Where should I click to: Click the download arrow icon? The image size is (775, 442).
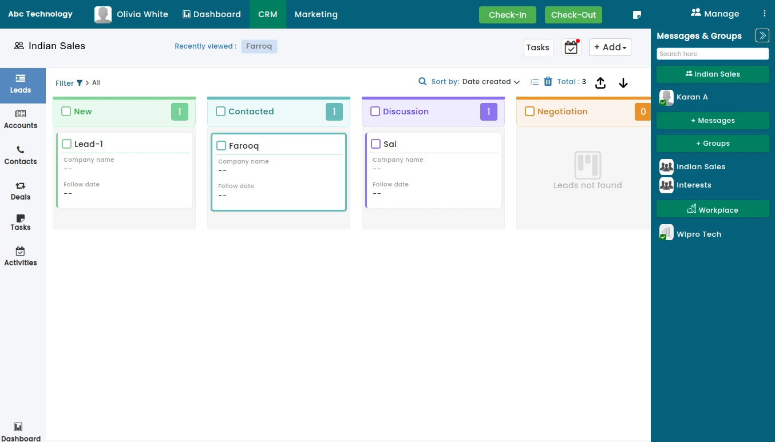tap(623, 83)
